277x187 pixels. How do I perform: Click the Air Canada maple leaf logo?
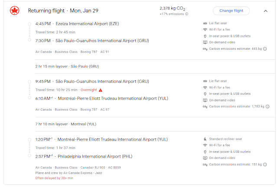(14, 10)
